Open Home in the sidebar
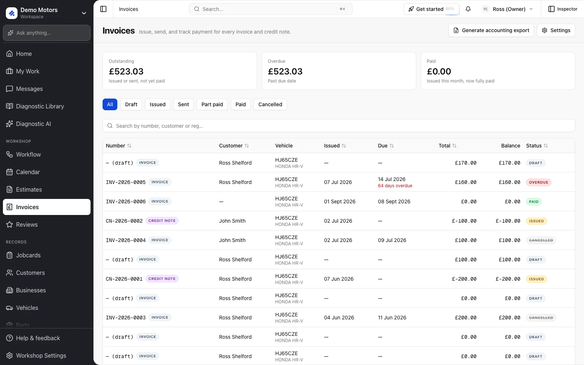Screen dimensions: 584x365 (47, 54)
